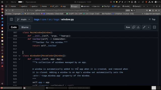This screenshot has width=161, height=90.
Task: Open symbols panel icon
Action: (154, 27)
